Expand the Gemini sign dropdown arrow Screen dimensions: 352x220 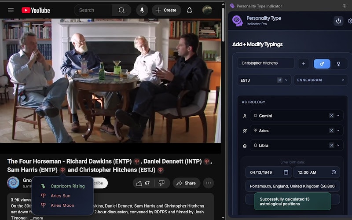coord(338,116)
